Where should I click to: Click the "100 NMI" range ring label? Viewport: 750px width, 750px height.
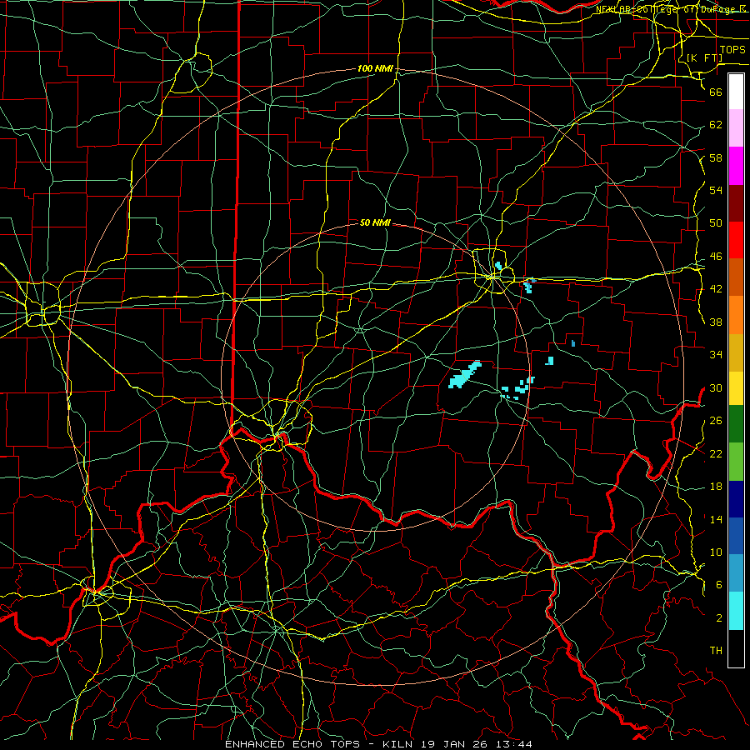[x=375, y=69]
